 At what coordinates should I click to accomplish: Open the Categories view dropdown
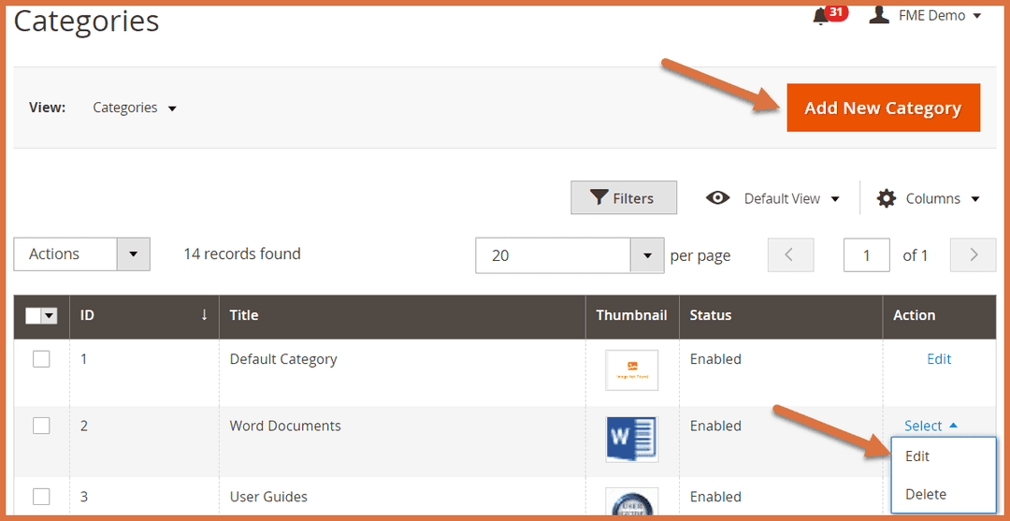coord(135,108)
